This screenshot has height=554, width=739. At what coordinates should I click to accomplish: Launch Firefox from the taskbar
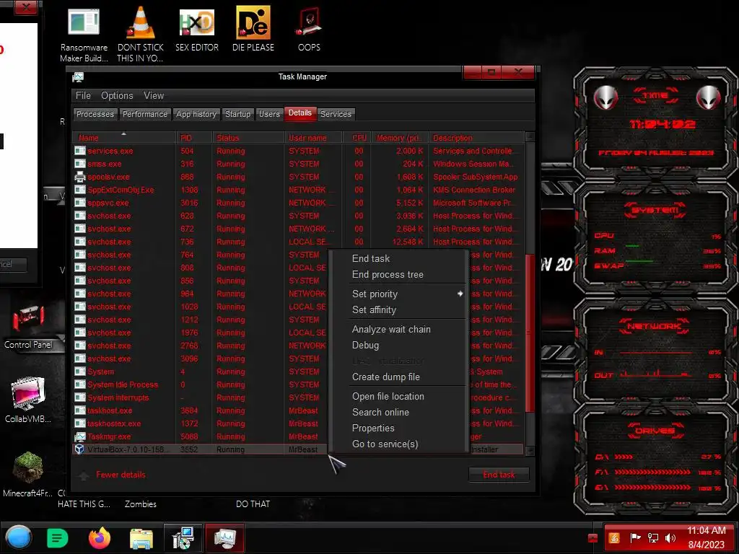pos(100,538)
